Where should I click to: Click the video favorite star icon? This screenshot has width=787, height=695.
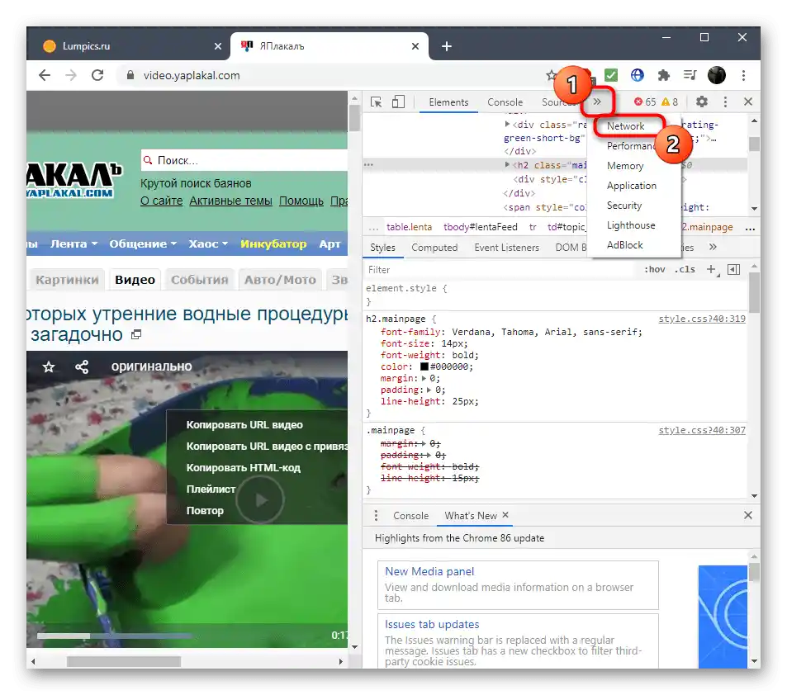coord(49,366)
